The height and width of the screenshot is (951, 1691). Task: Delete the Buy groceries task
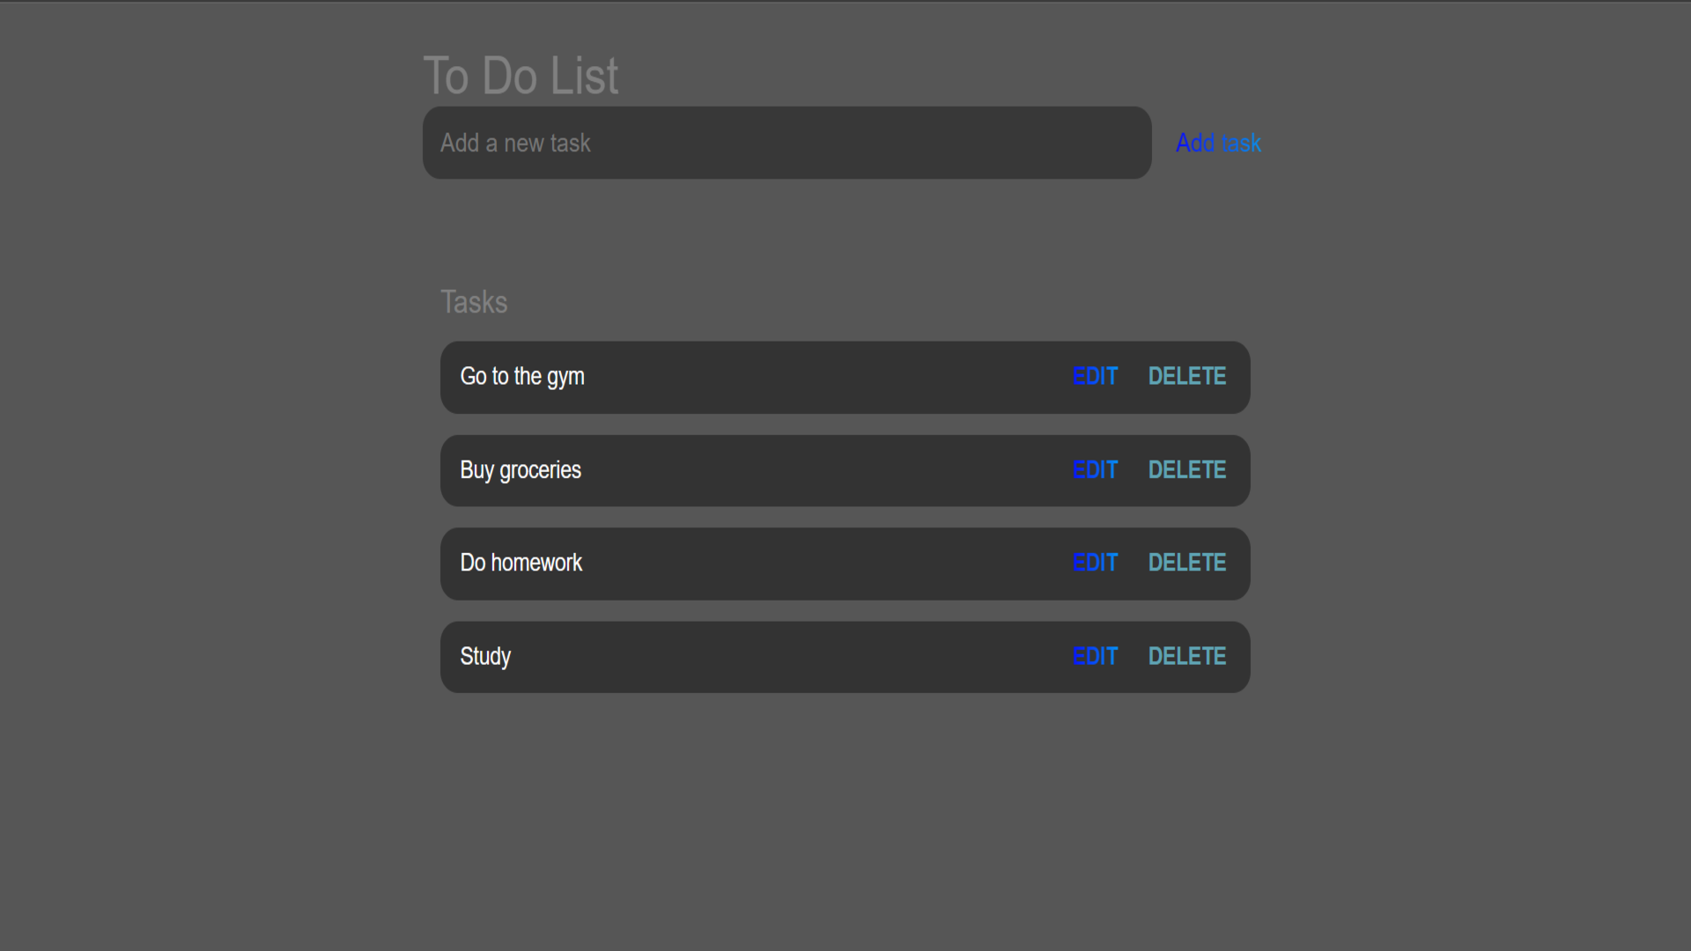tap(1186, 470)
